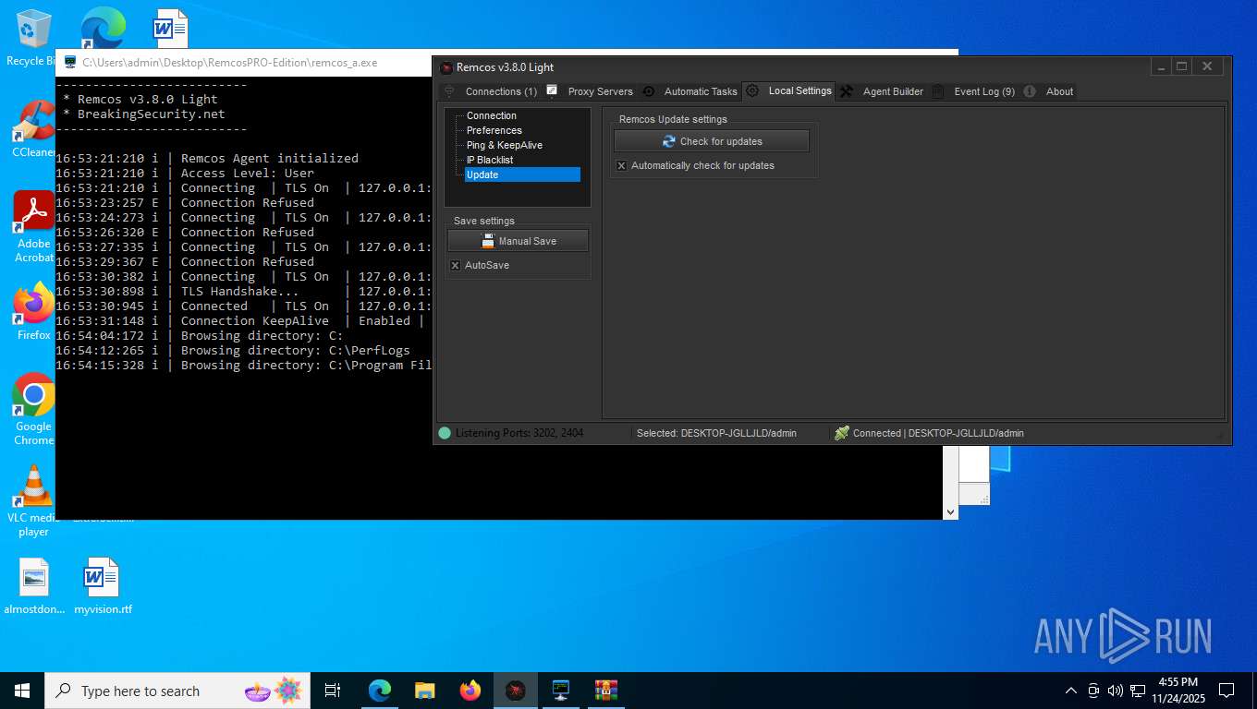
Task: Click 'TLS Handshake...' console line
Action: coord(240,291)
